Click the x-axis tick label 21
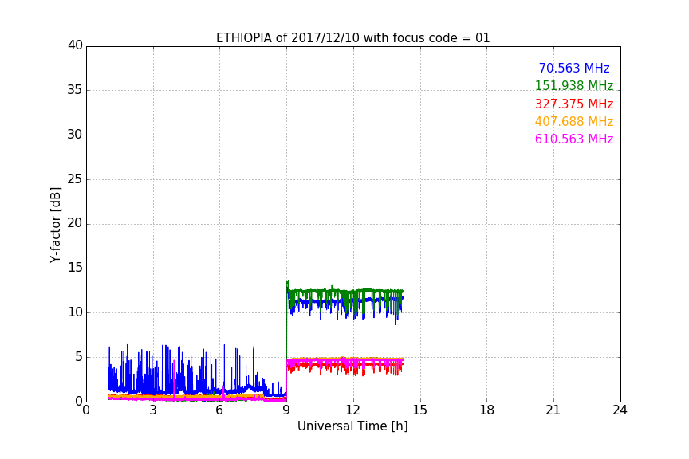 click(553, 410)
